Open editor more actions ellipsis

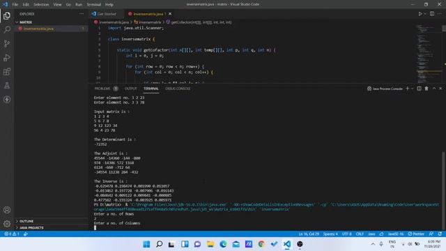tap(440, 14)
